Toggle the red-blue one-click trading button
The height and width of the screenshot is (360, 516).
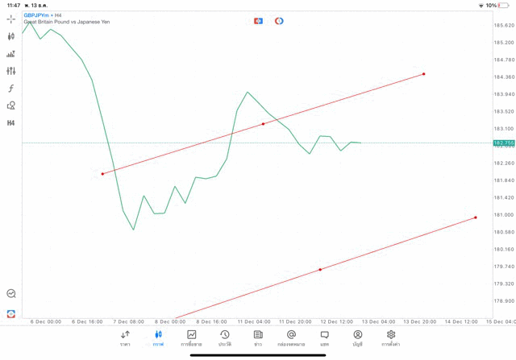258,21
